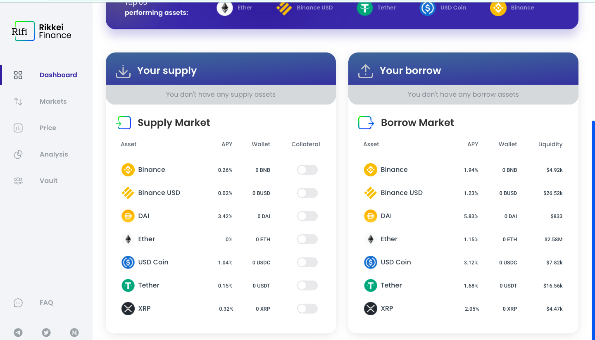Click the FAQ chat bubble icon
595x340 pixels.
(18, 303)
